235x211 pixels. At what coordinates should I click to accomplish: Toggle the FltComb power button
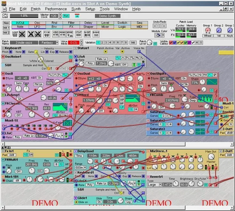coord(216,101)
